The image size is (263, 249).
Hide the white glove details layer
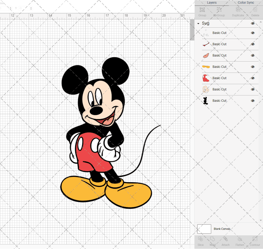click(x=252, y=33)
